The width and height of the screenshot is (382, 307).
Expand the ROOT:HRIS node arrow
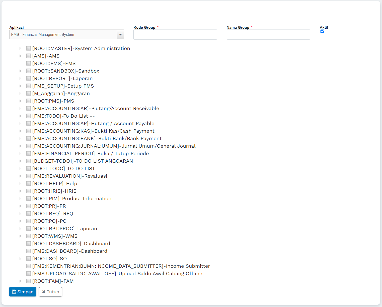(21, 191)
